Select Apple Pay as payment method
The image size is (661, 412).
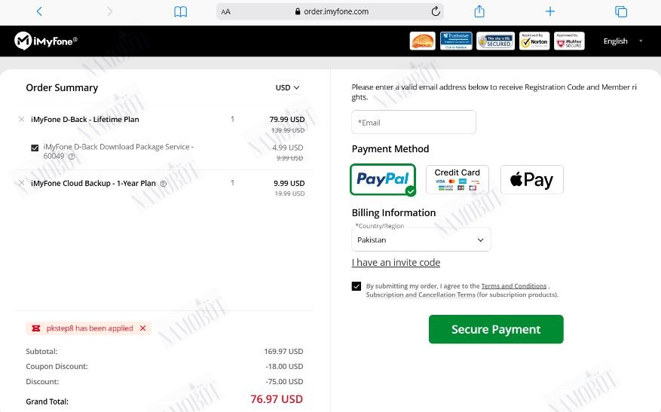(x=532, y=179)
